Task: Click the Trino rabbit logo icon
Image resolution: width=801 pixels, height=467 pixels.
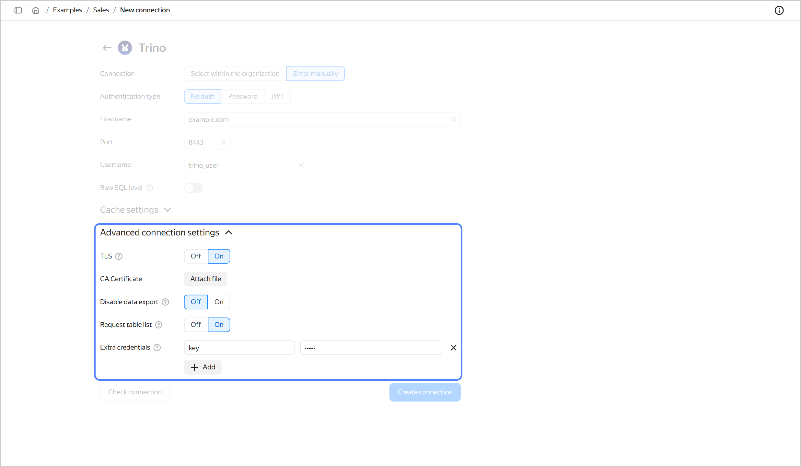Action: [x=125, y=48]
